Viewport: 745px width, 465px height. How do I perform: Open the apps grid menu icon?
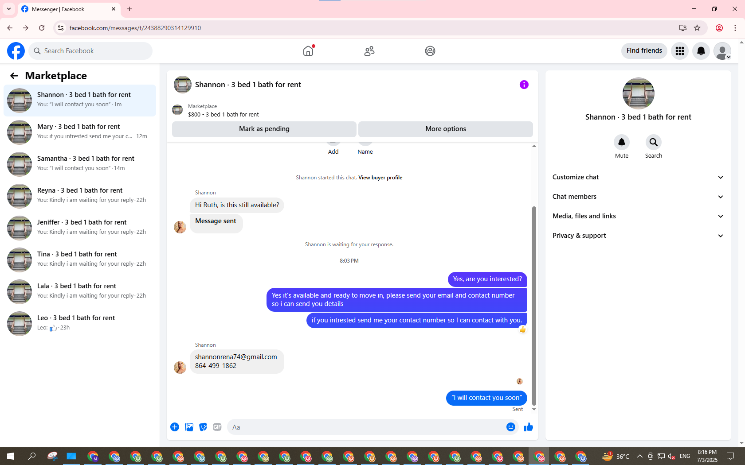point(680,51)
